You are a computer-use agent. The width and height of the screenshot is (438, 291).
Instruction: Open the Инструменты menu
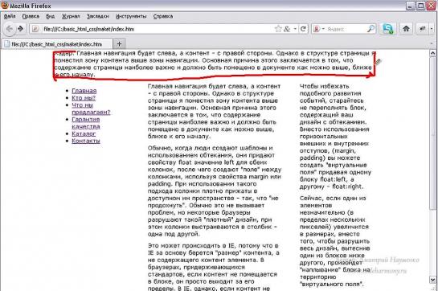[131, 16]
